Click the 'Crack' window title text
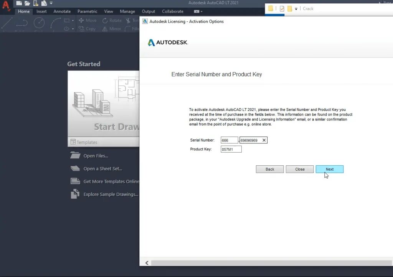The height and width of the screenshot is (277, 393). pos(308,8)
